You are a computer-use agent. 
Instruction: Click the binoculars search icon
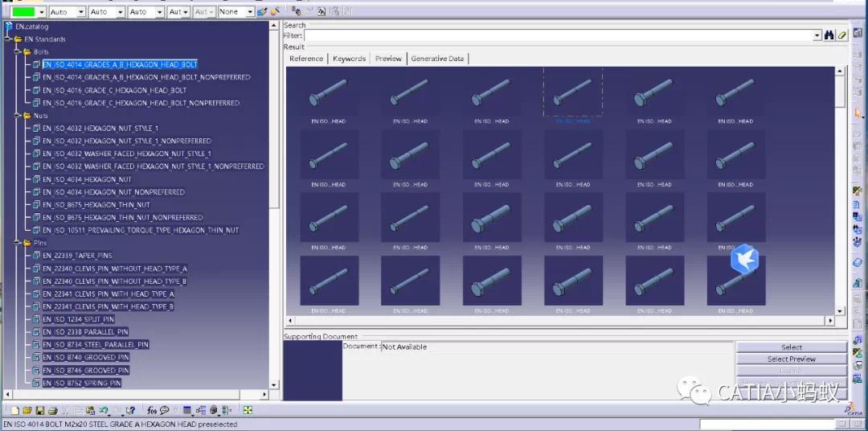tap(829, 35)
